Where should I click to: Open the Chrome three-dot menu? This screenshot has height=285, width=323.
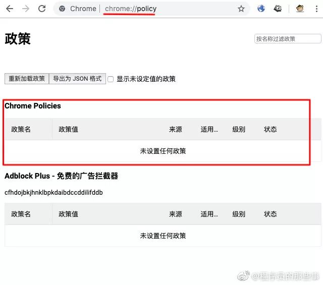(x=316, y=9)
